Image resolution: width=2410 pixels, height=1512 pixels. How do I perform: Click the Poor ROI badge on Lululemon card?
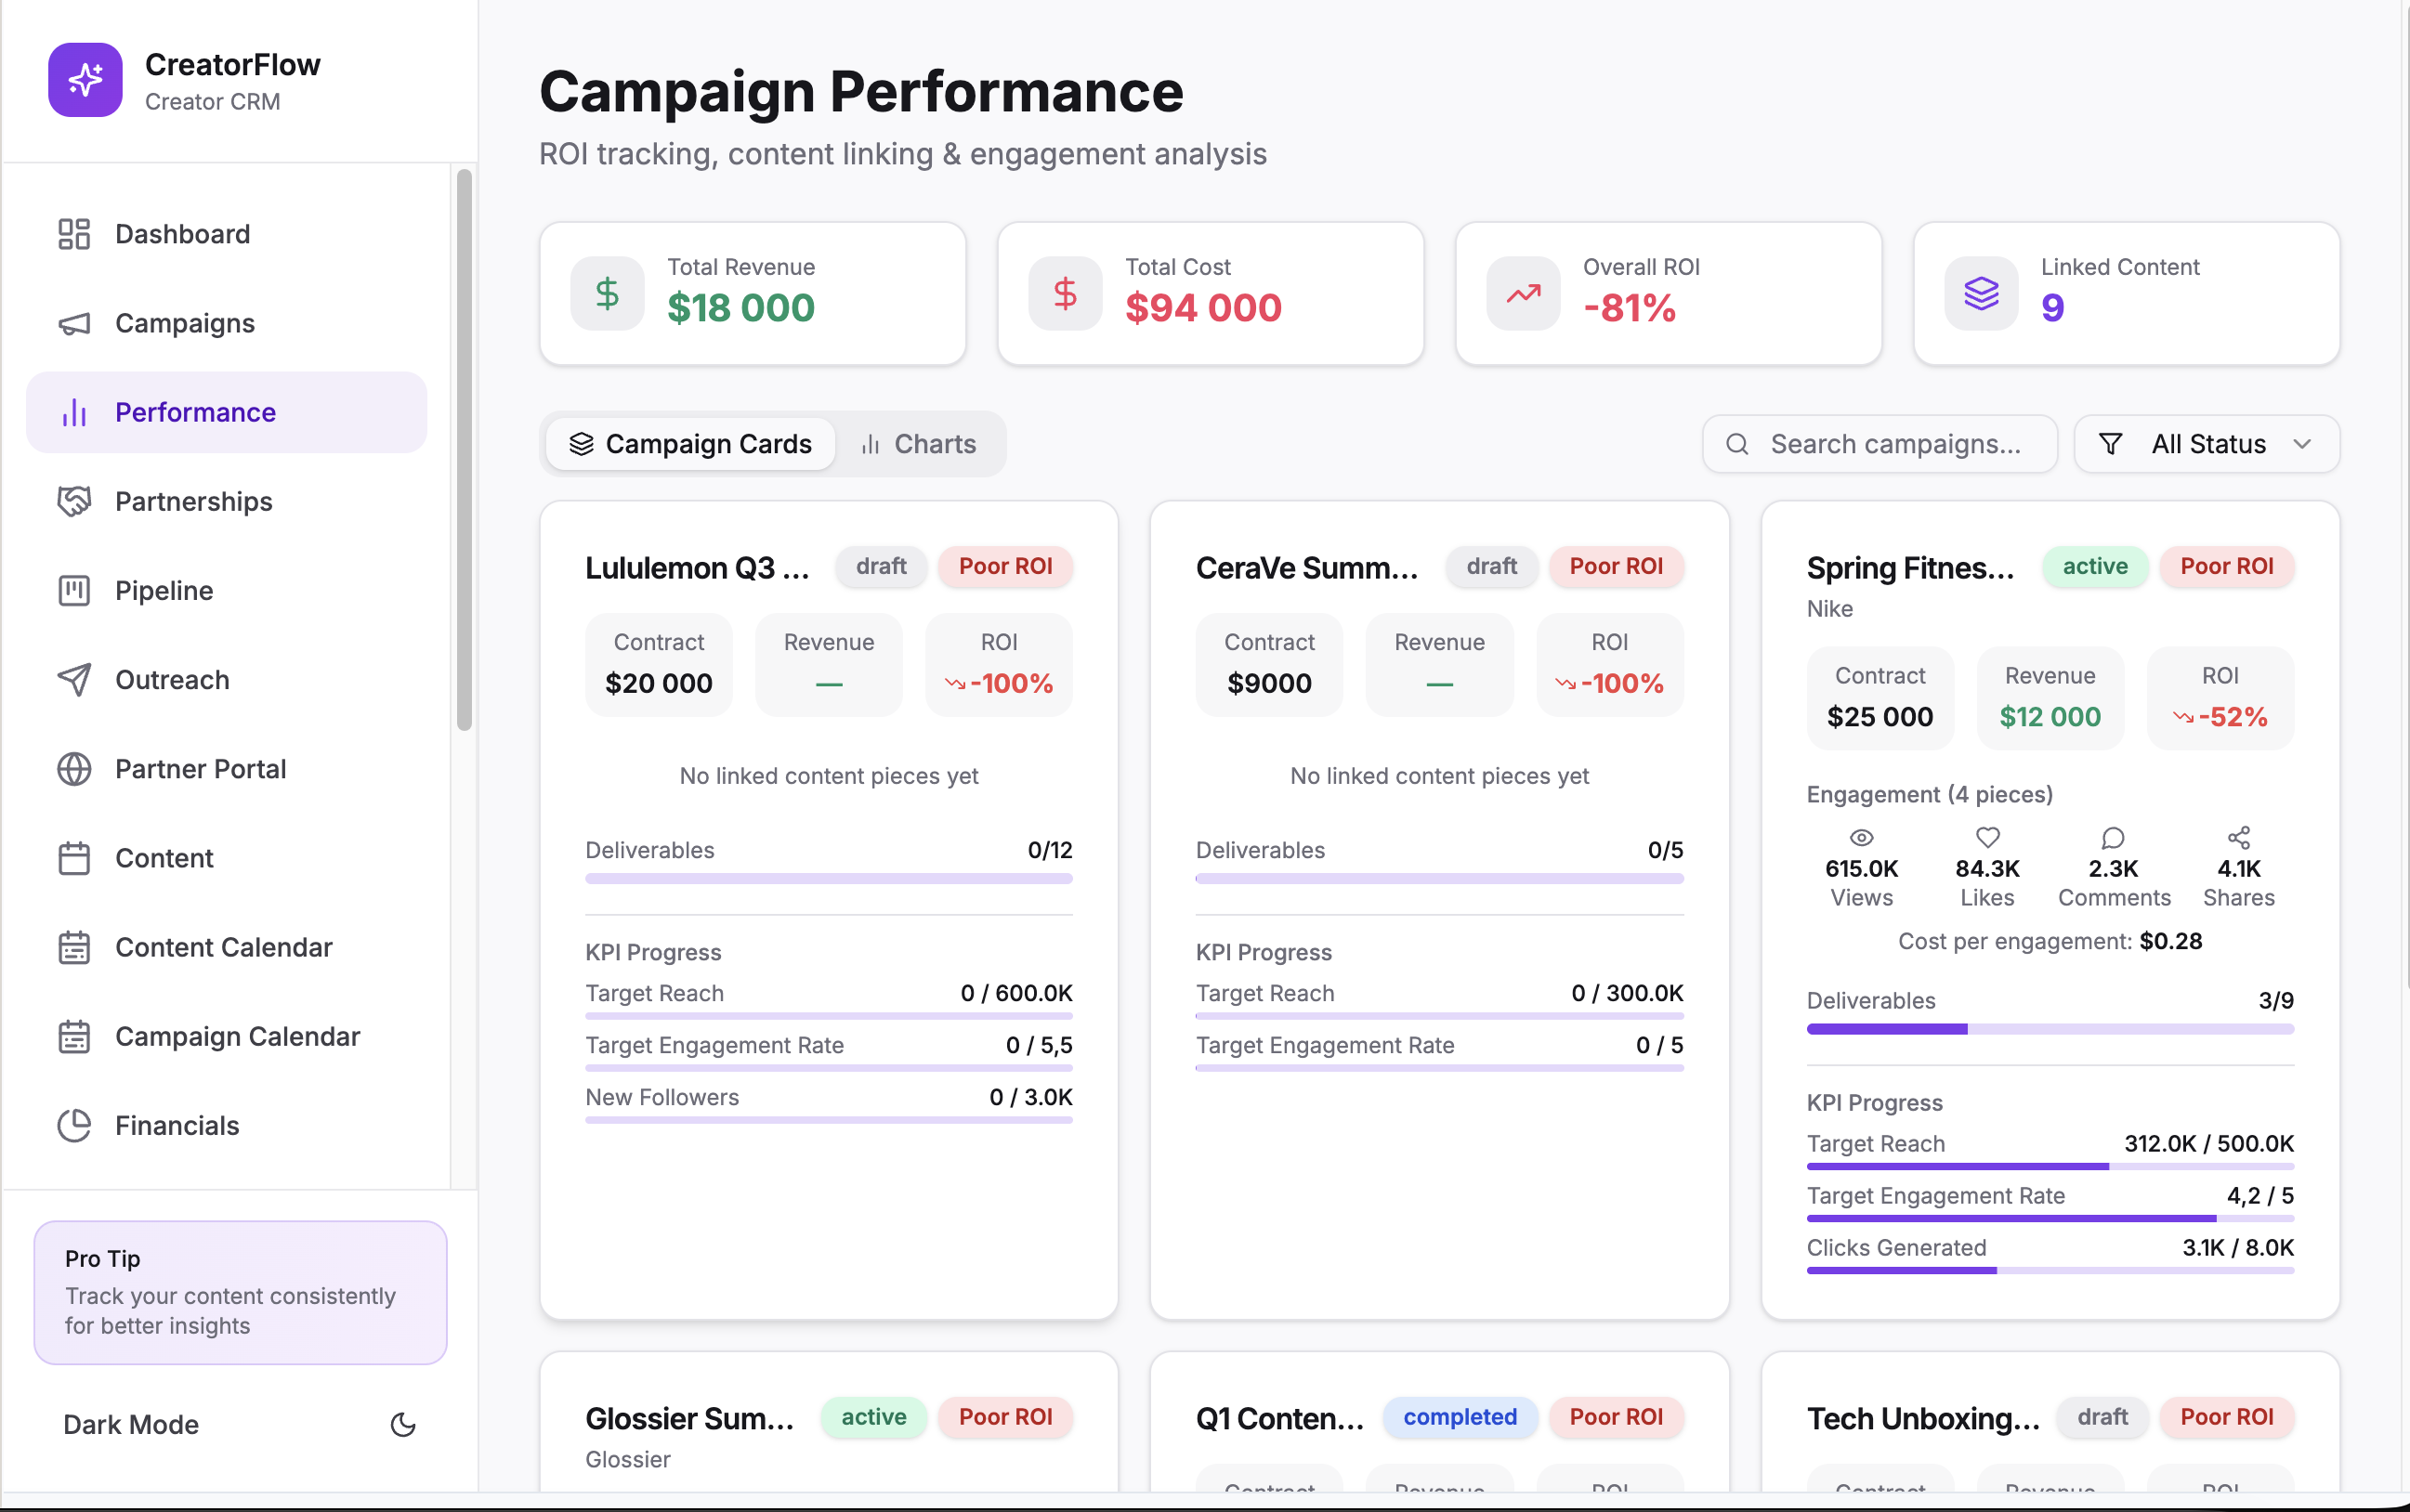(1005, 566)
